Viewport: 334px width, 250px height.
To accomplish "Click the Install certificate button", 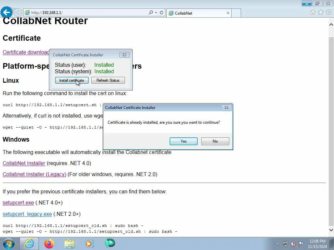I will pos(72,80).
